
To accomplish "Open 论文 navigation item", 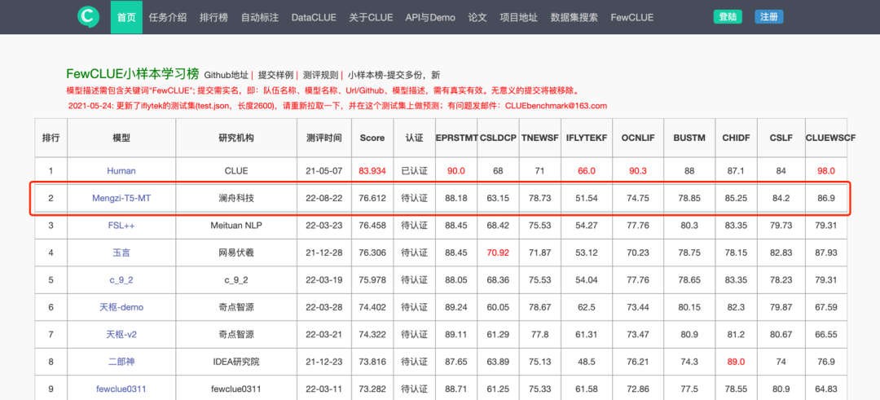I will pyautogui.click(x=477, y=17).
